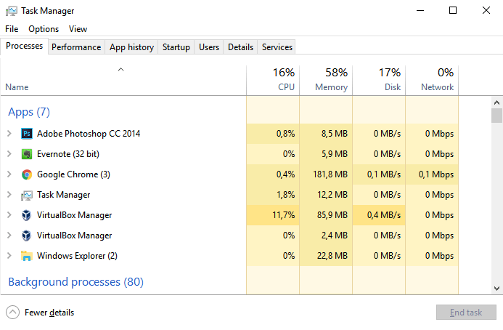Expand the Google Chrome (3) group
The image size is (503, 330).
click(9, 174)
